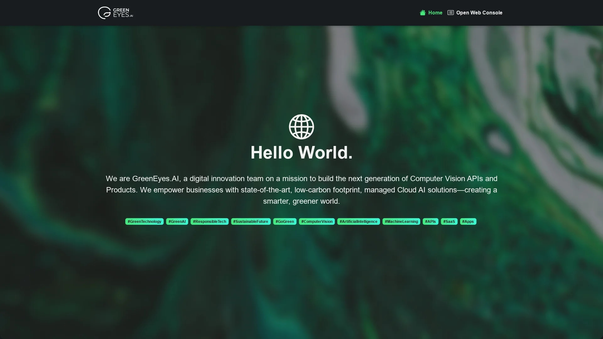This screenshot has width=603, height=339.
Task: Click the console icon beside Open Web Console
Action: tap(451, 13)
